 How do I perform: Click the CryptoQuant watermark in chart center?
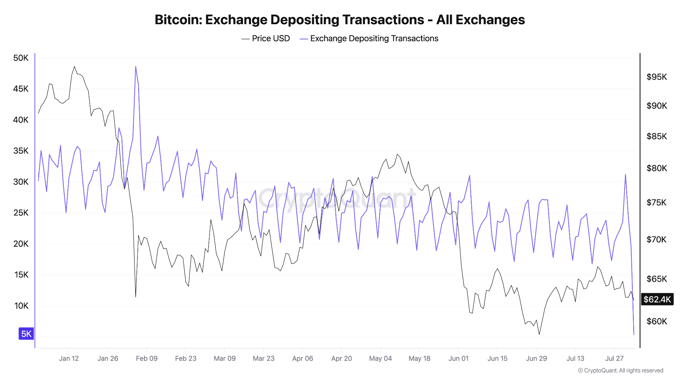[337, 198]
